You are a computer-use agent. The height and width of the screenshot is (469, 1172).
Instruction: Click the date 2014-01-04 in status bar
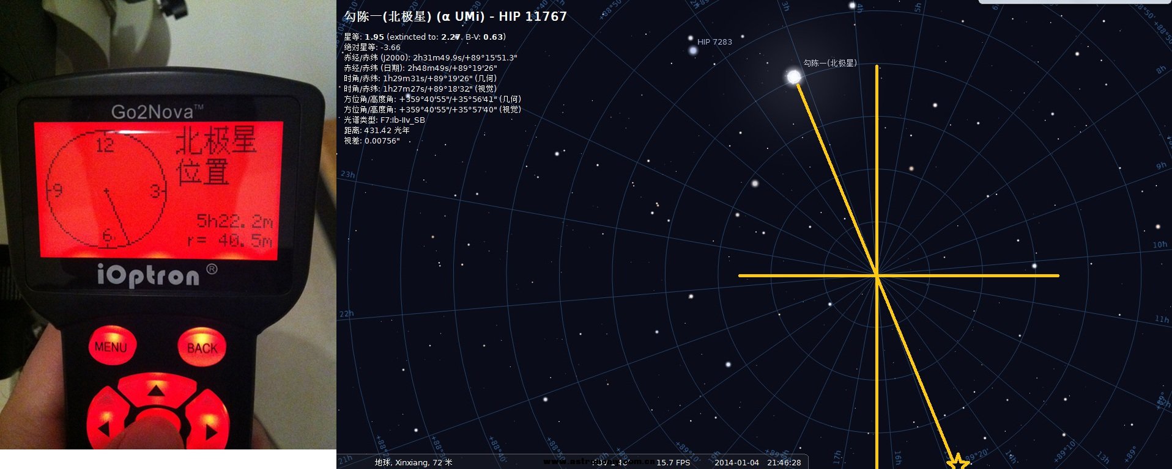[736, 462]
